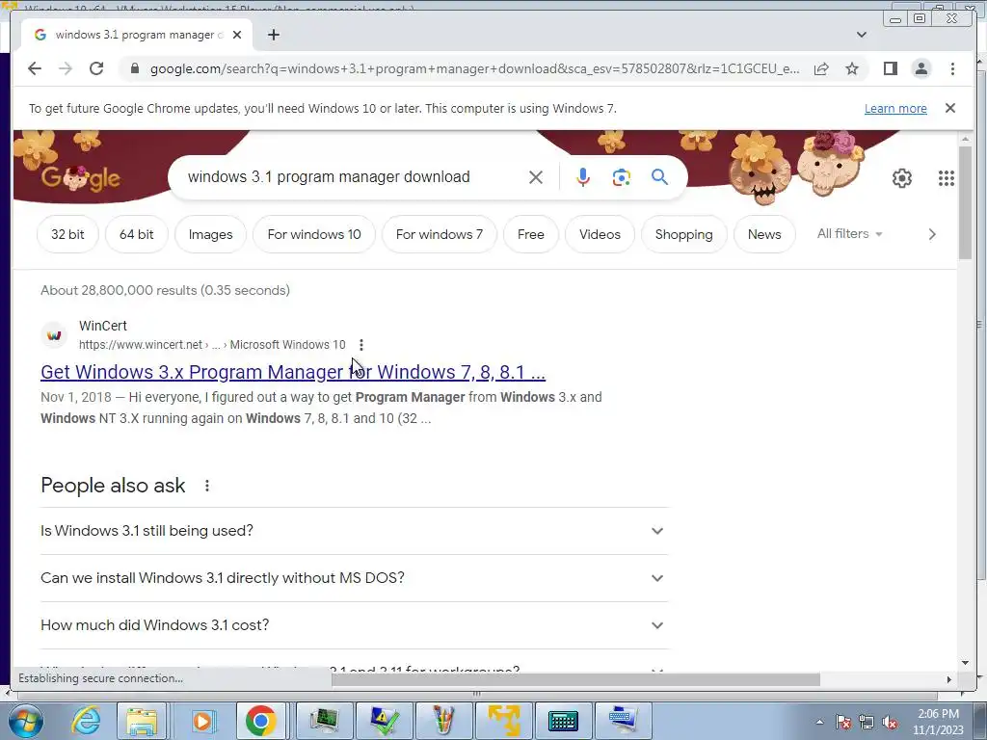The width and height of the screenshot is (987, 740).
Task: Click the muted volume tray icon
Action: click(890, 722)
